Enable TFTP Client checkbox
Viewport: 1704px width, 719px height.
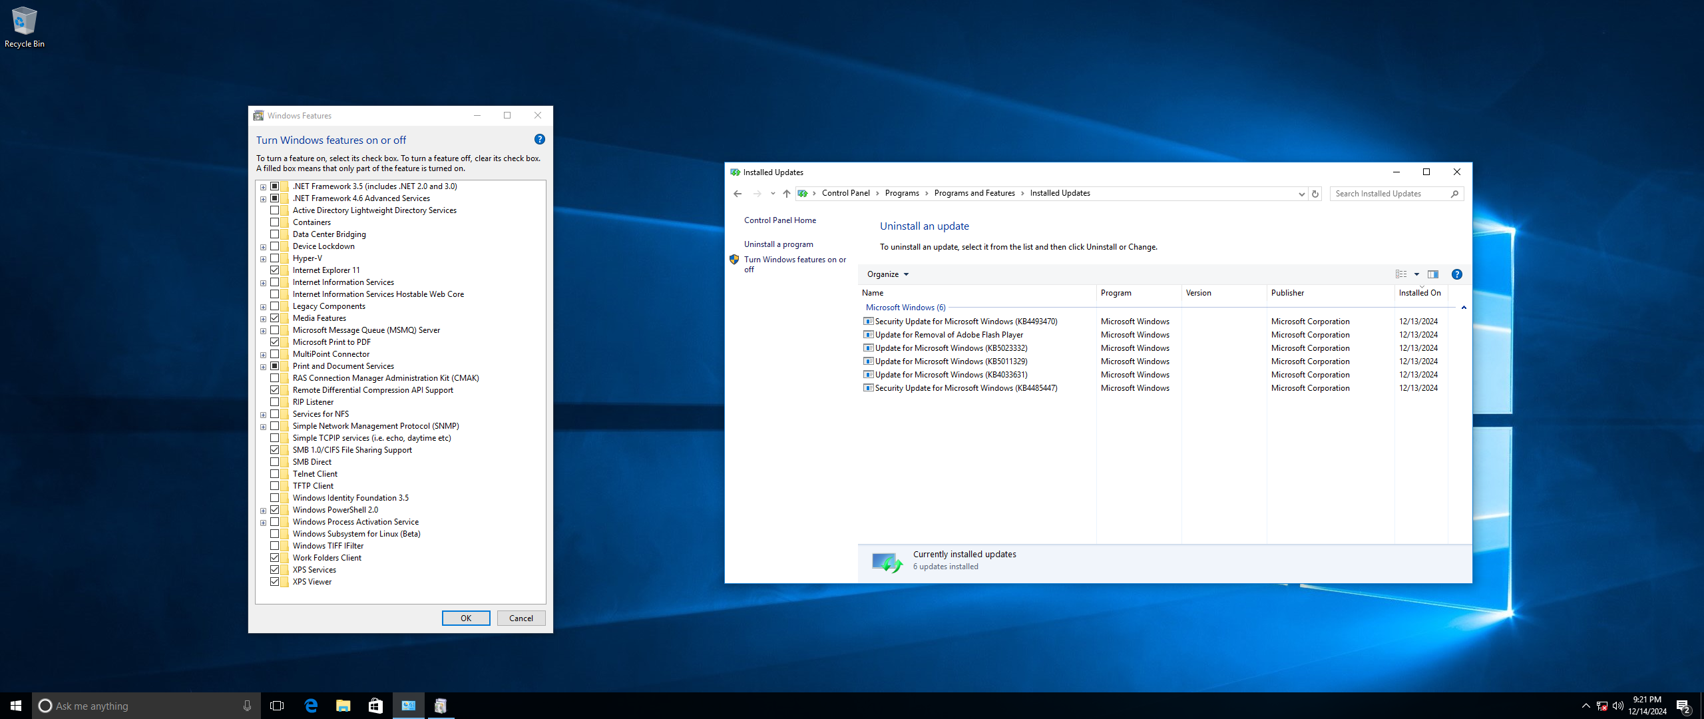coord(274,486)
